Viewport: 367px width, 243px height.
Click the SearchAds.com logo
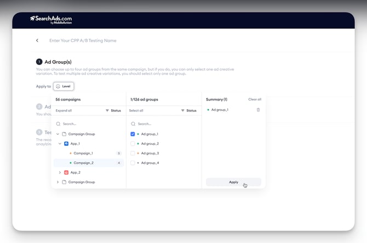[51, 20]
